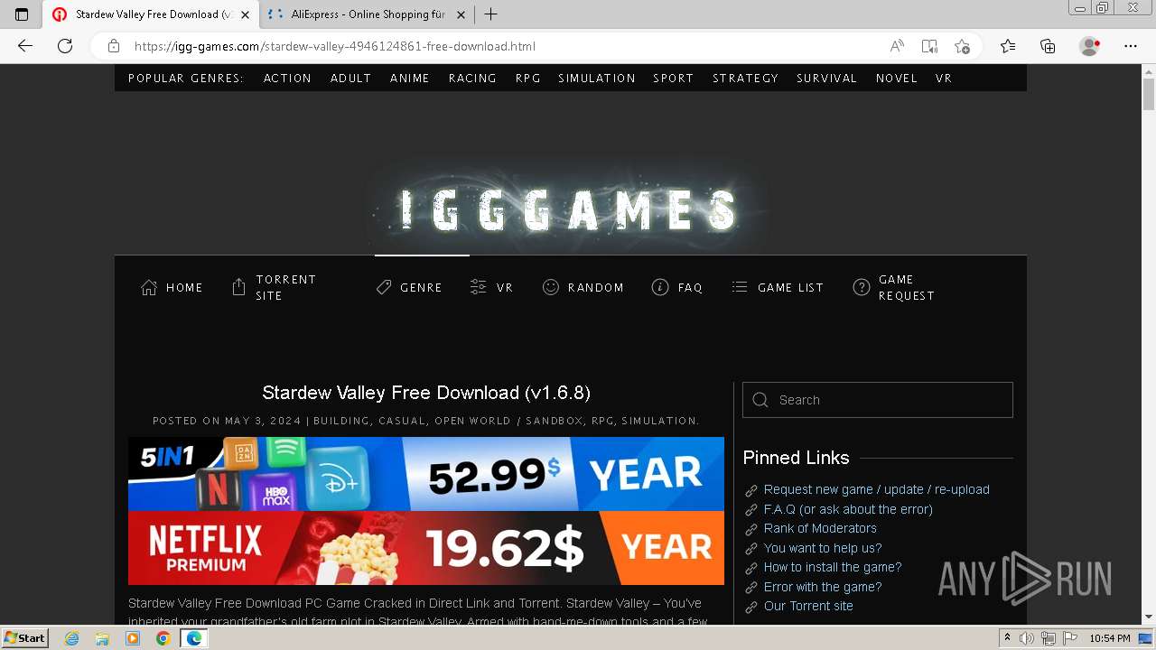Image resolution: width=1156 pixels, height=650 pixels.
Task: View site information lock icon
Action: 114,46
